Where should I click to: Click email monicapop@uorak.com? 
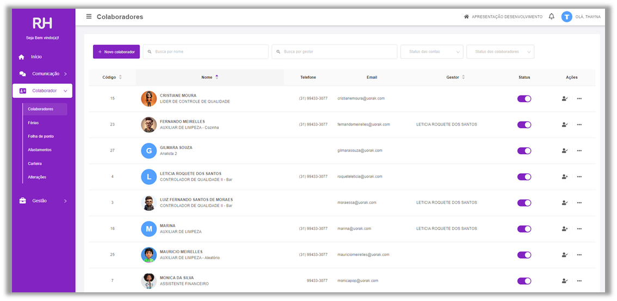point(357,280)
